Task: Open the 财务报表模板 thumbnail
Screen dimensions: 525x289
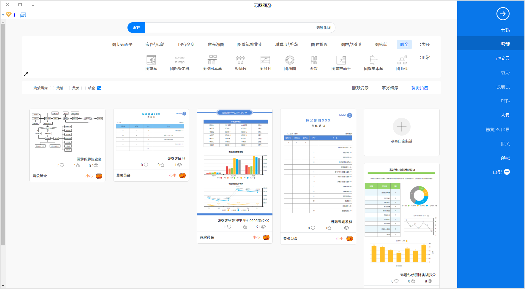Action: [x=318, y=163]
